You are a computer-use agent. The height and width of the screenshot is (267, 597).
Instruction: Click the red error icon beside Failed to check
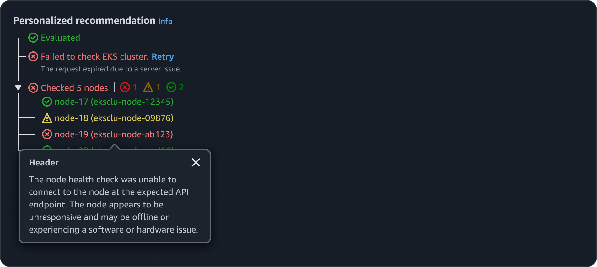33,57
